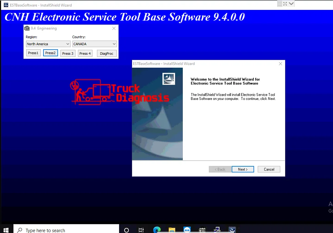Click the grid handle on remote toolbar
Screen dimensions: 333x233
pyautogui.click(x=280, y=4)
